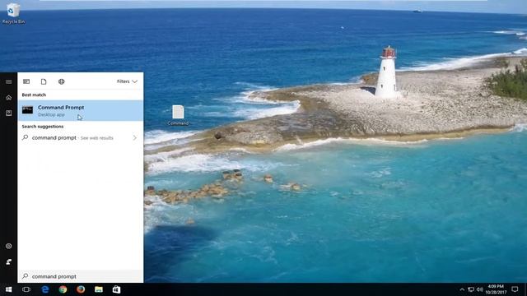Open Microsoft Store from taskbar
The width and height of the screenshot is (527, 296).
(x=116, y=289)
